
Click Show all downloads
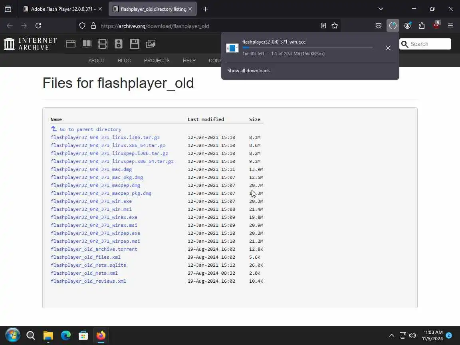click(x=248, y=71)
